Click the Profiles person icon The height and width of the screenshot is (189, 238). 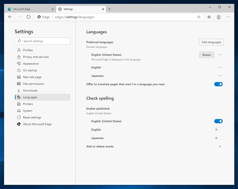19,50
